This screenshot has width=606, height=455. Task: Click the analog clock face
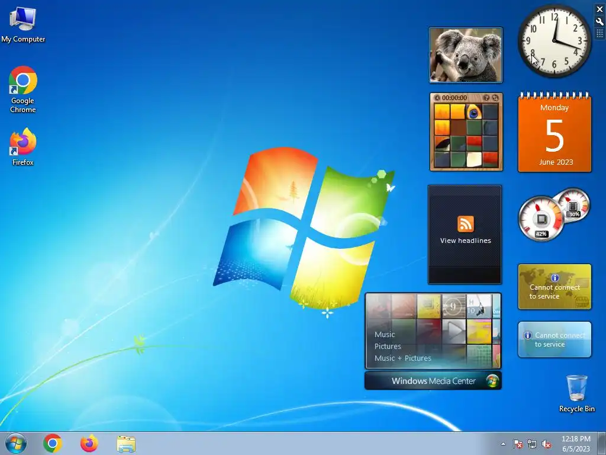554,40
